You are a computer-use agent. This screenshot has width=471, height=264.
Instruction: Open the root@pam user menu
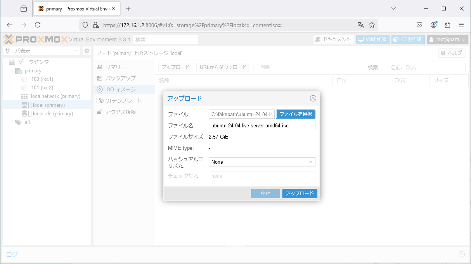[448, 39]
